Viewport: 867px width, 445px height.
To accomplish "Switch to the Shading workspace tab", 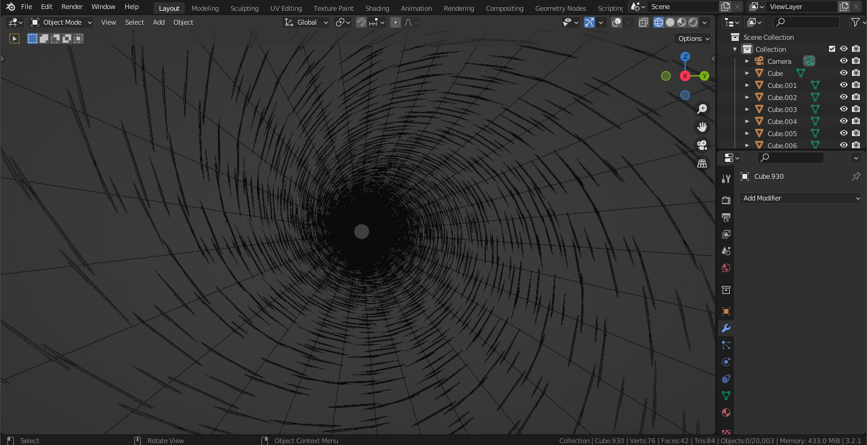I will (377, 8).
